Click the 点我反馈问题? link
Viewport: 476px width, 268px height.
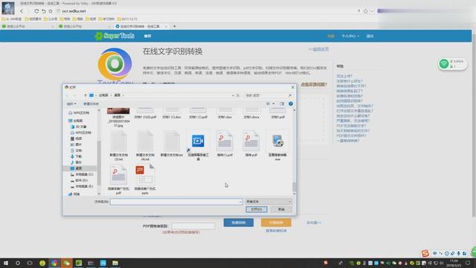click(314, 84)
